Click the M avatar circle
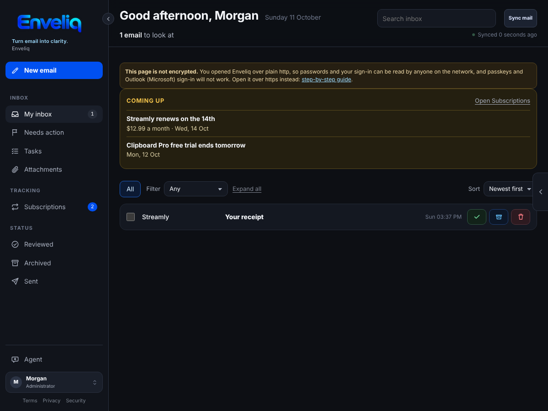The height and width of the screenshot is (411, 548). pos(16,382)
